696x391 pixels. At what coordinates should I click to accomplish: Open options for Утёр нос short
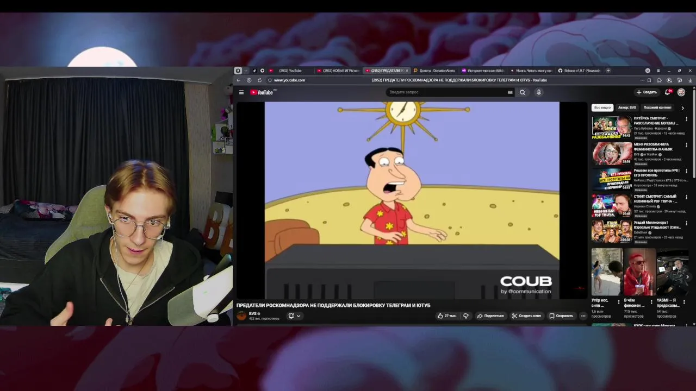(x=619, y=301)
